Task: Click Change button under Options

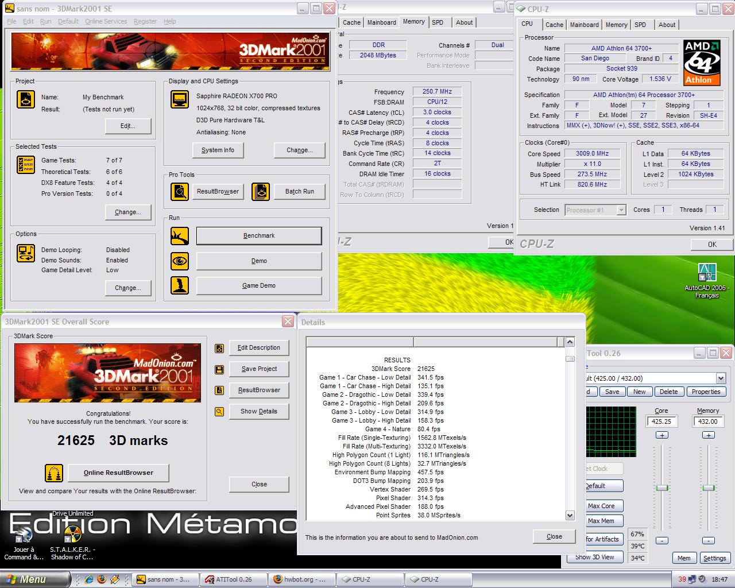Action: [x=127, y=288]
